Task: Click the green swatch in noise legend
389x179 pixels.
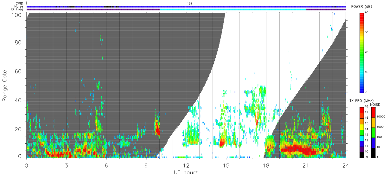Action: [x=373, y=132]
